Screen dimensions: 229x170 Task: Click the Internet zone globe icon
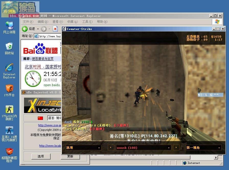click(185, 163)
